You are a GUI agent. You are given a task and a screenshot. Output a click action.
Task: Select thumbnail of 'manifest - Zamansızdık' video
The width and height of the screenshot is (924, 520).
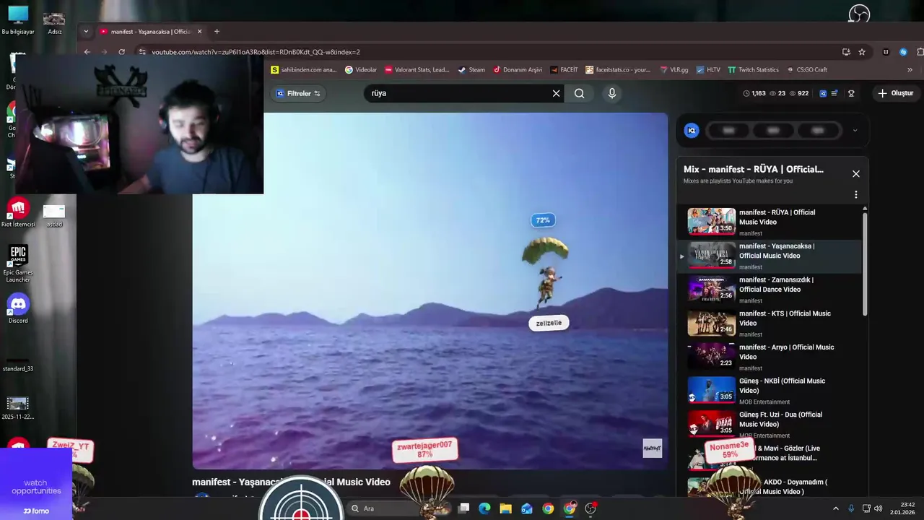point(711,289)
